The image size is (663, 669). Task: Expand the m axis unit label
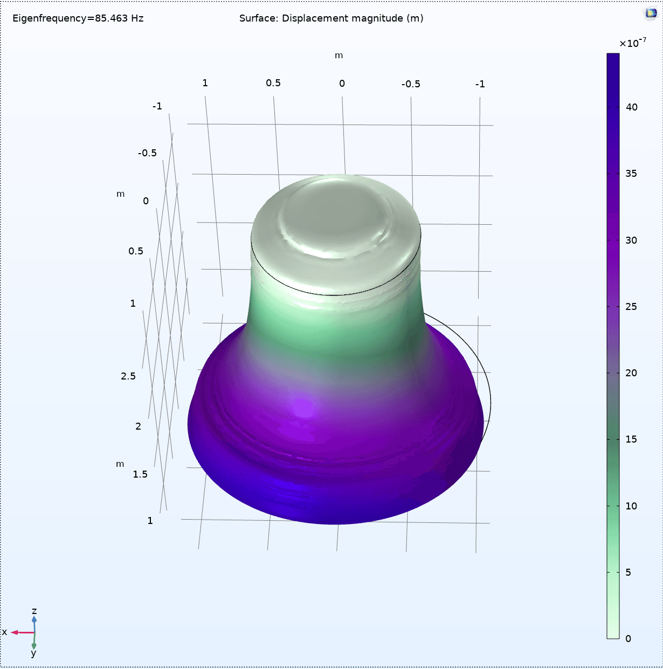(339, 56)
